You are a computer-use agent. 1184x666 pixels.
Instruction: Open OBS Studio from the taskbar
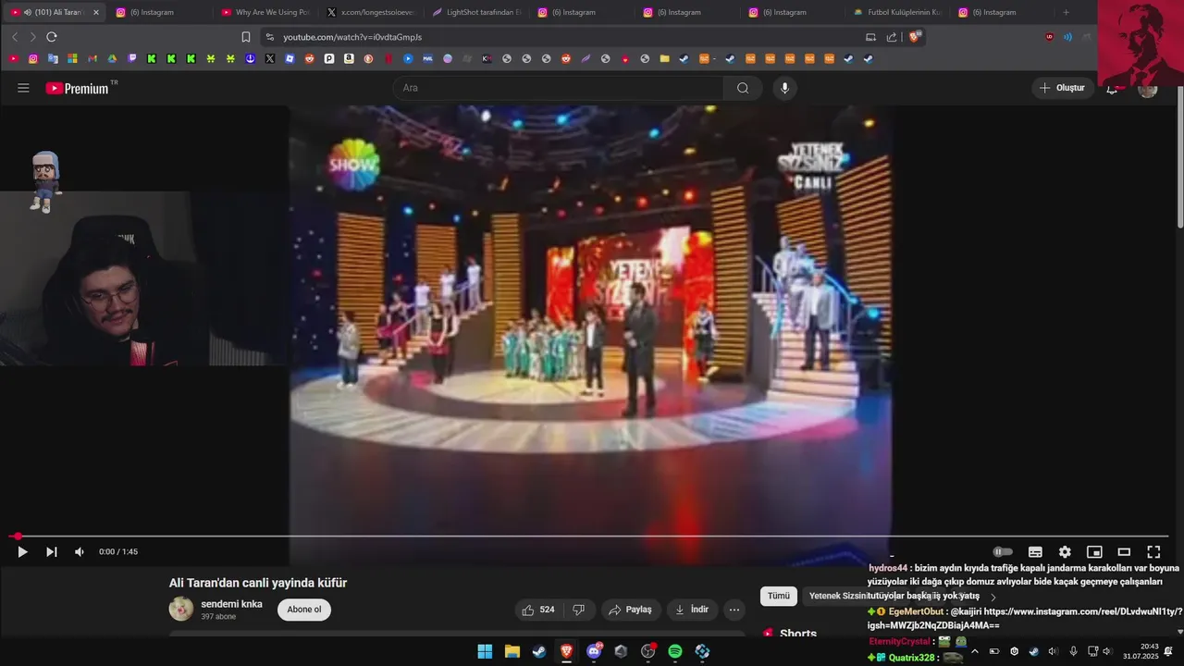tap(647, 651)
